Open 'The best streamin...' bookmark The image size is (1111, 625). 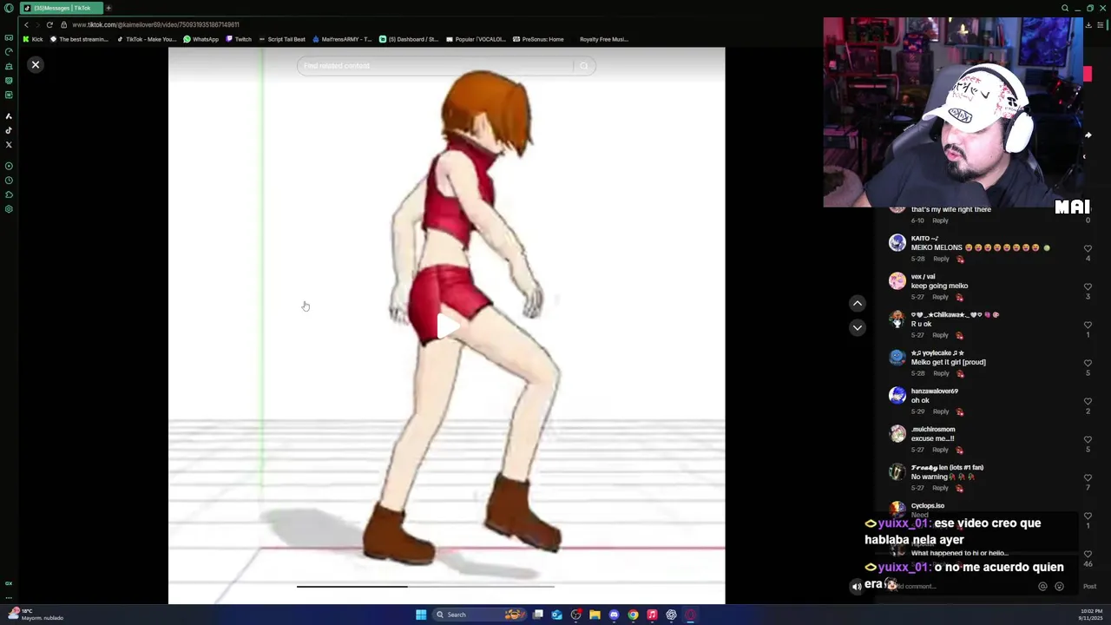pos(79,39)
